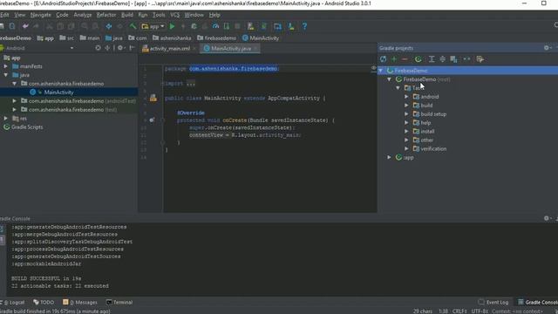The height and width of the screenshot is (314, 558).
Task: Expand the build Gradle task group
Action: pos(406,105)
